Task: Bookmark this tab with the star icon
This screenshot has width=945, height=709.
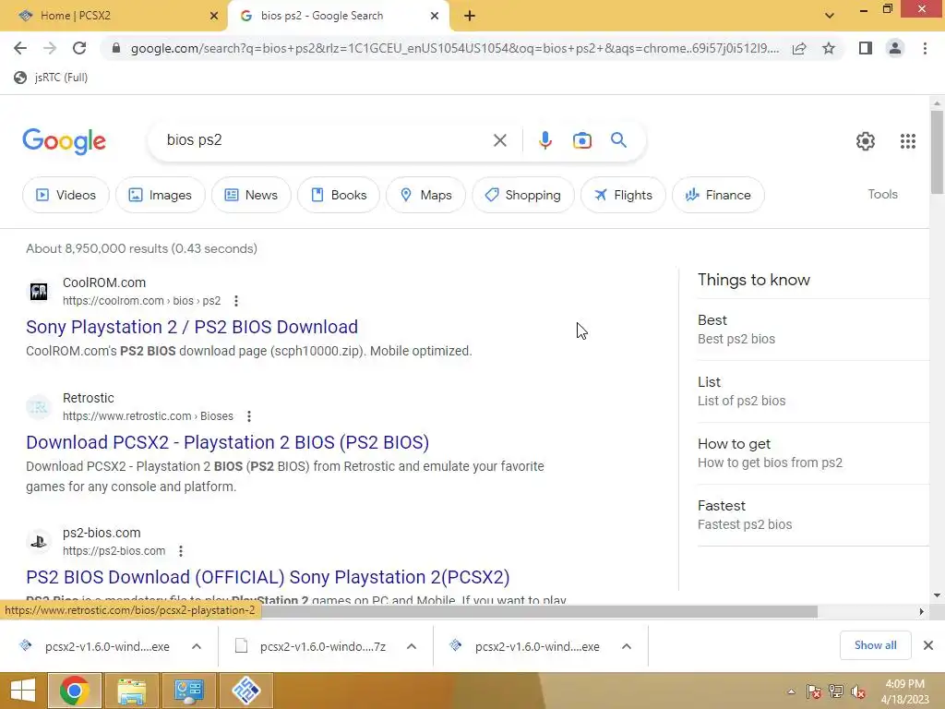Action: [x=829, y=48]
